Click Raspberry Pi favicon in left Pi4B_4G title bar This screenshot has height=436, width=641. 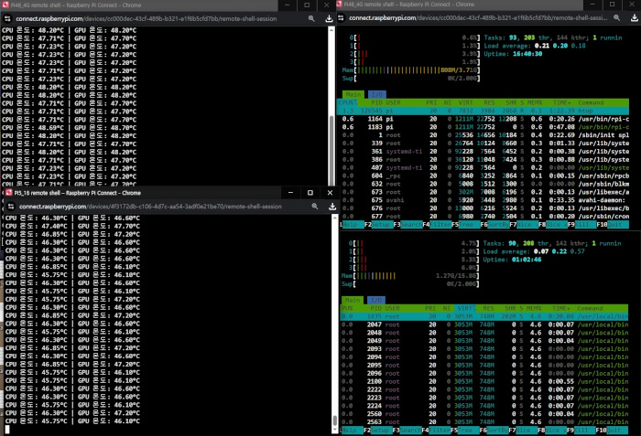(5, 5)
